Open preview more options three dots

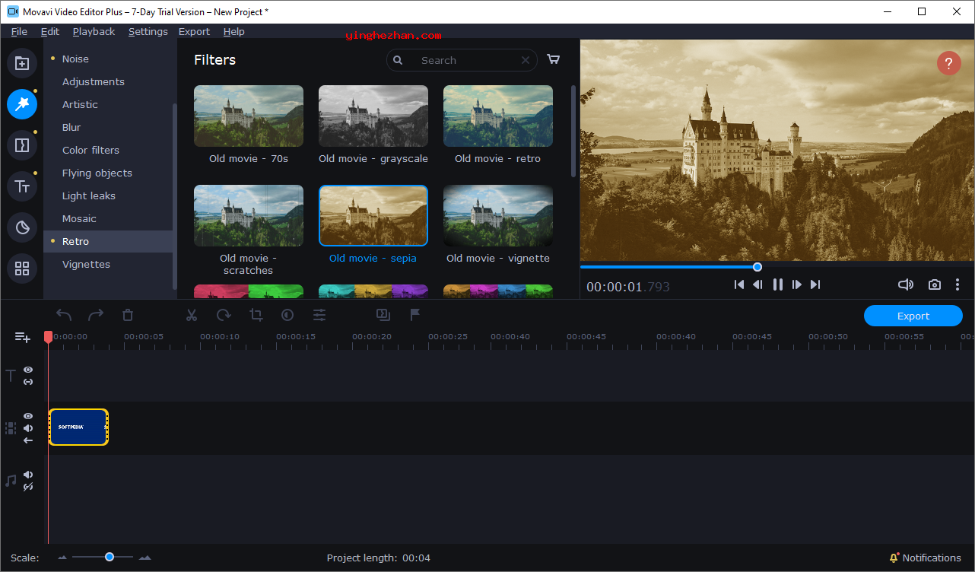click(x=958, y=284)
